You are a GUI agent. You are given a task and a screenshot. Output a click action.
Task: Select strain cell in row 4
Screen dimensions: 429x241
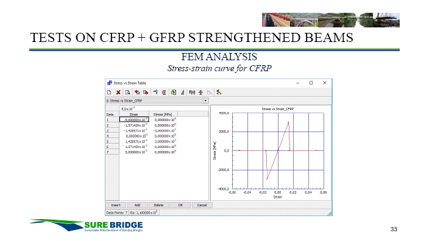[x=134, y=136]
